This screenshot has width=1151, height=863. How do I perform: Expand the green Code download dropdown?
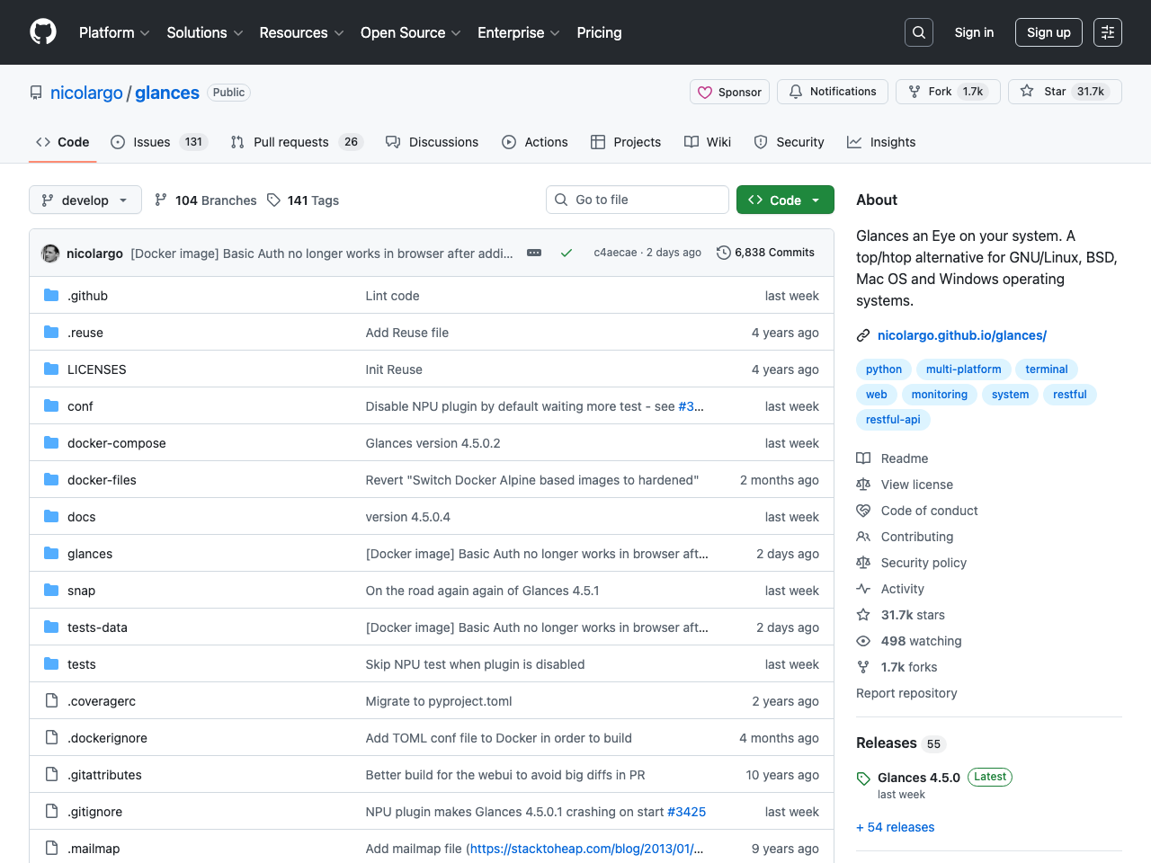pos(814,200)
